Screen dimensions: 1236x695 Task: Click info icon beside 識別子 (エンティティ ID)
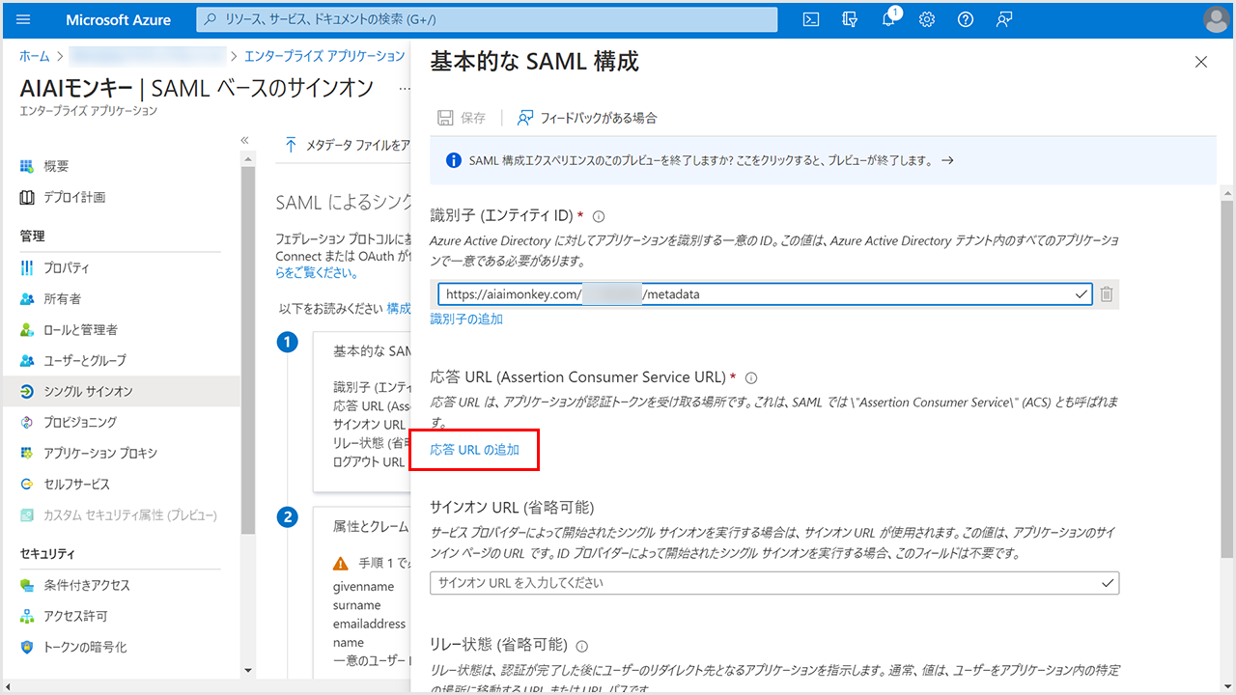599,217
